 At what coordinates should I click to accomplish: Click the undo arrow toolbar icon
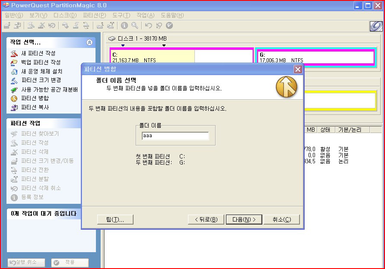148,25
